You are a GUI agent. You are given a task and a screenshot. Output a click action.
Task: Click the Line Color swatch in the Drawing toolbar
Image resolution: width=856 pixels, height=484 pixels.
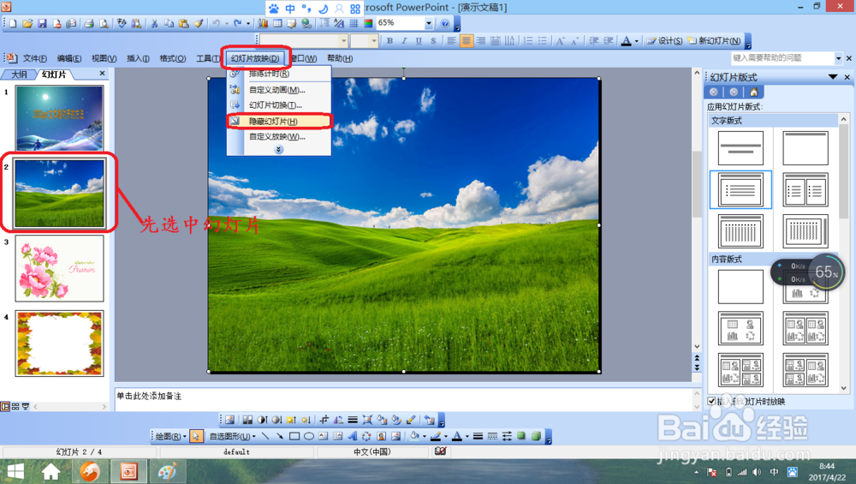(x=436, y=436)
